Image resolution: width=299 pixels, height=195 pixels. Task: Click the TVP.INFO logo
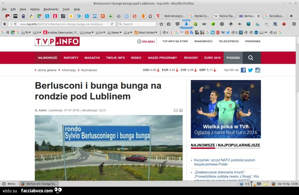pyautogui.click(x=57, y=42)
